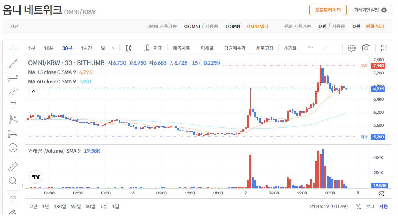Viewport: 398px width, 221px height.
Task: Toggle the percent scale mode
Action: point(358,206)
